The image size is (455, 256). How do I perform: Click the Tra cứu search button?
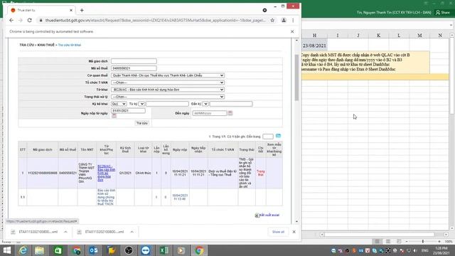pyautogui.click(x=142, y=123)
